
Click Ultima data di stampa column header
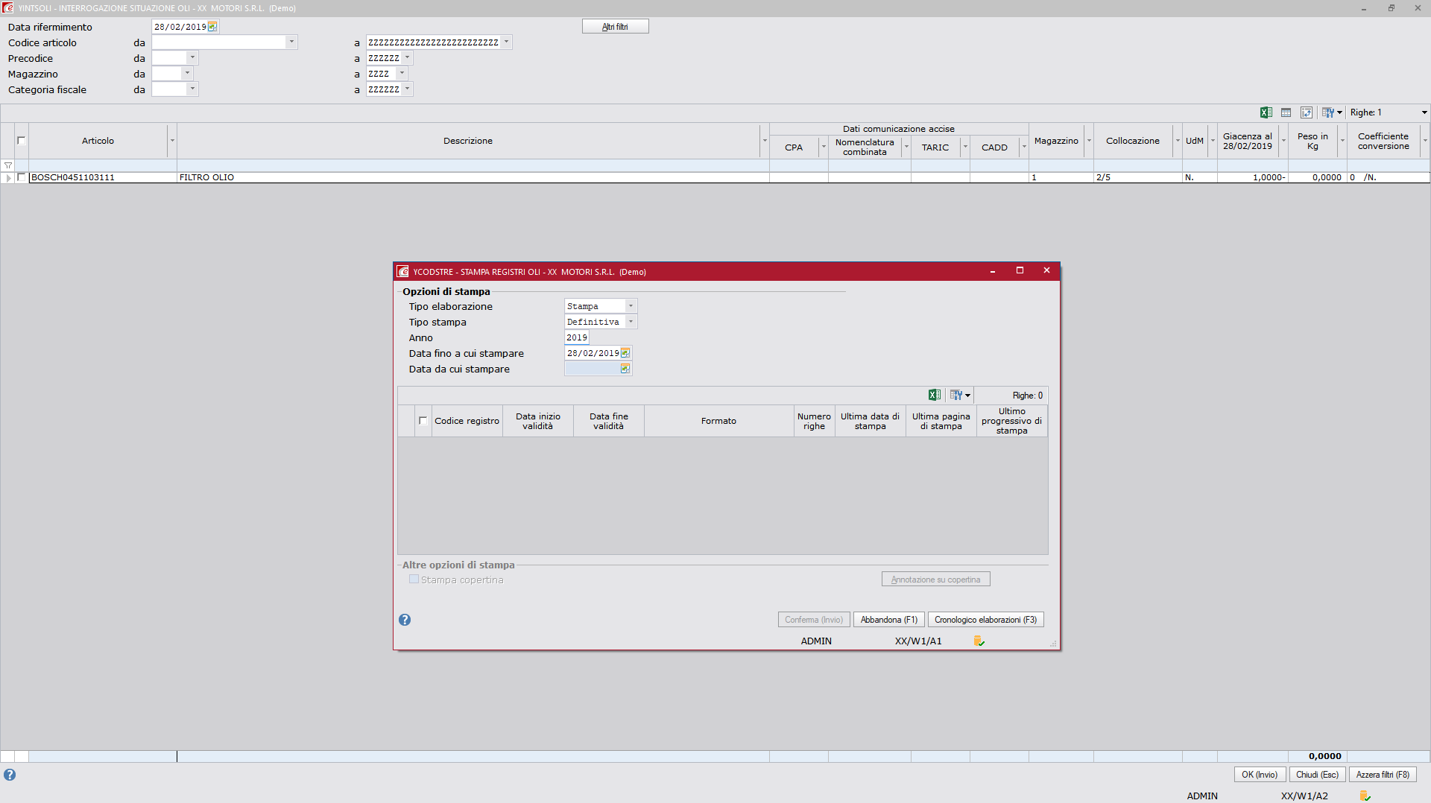click(x=870, y=421)
